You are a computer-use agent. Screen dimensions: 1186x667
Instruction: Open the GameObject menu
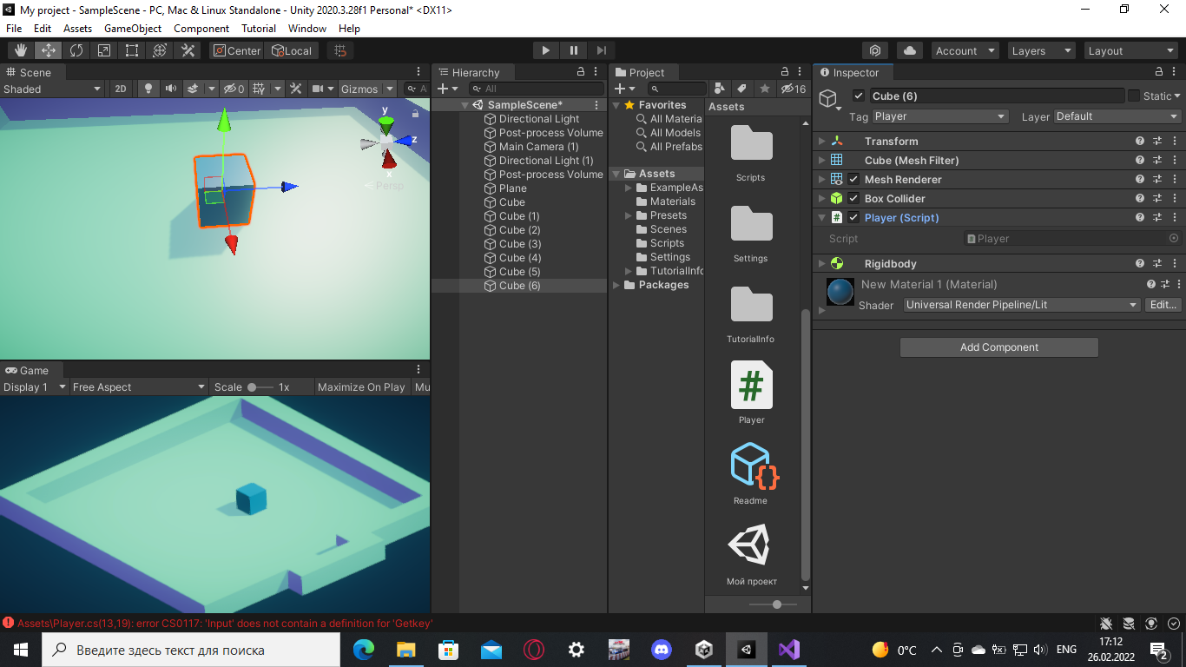tap(133, 29)
